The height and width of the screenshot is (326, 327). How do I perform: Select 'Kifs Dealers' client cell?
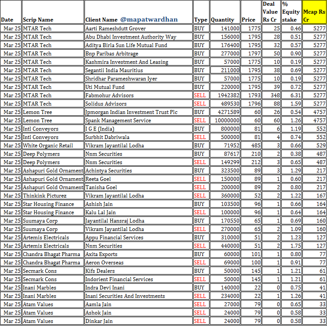pos(139,271)
